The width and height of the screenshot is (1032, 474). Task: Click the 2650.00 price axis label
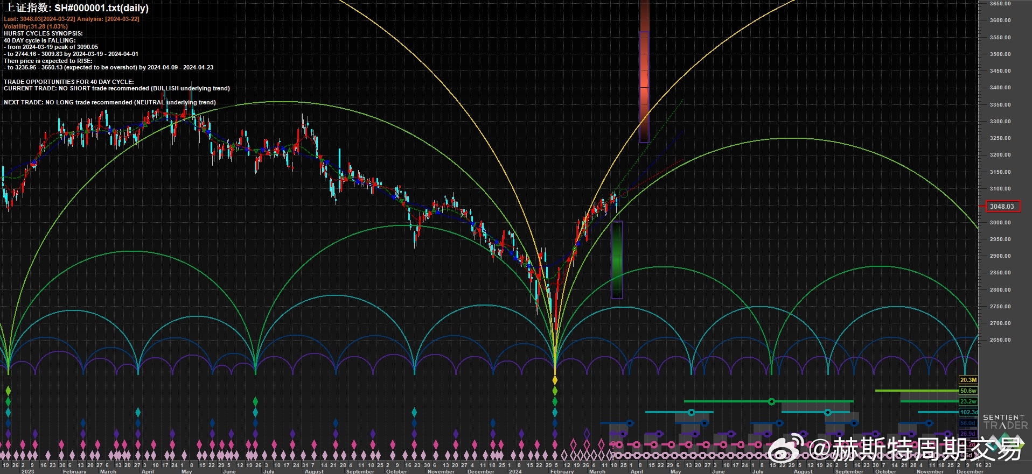click(1000, 340)
